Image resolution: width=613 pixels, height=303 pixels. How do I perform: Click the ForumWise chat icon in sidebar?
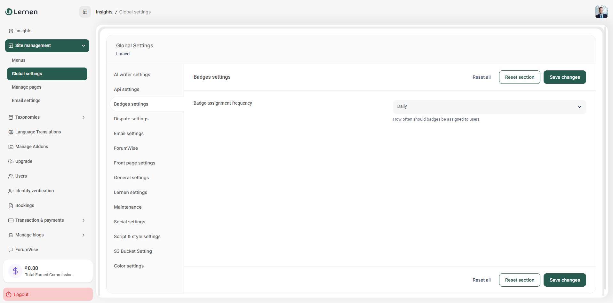tap(11, 250)
